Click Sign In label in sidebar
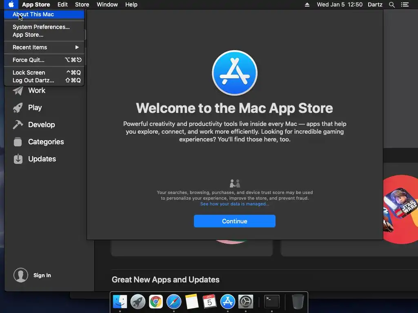 click(x=42, y=275)
